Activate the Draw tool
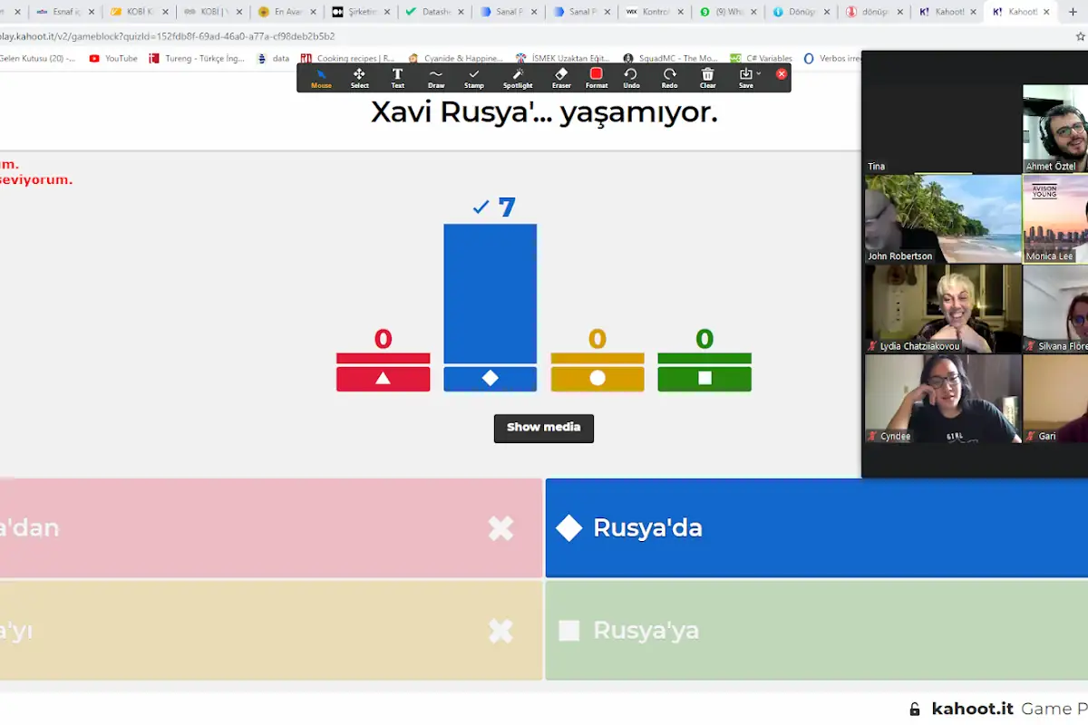Screen dimensions: 1088x725 click(436, 78)
